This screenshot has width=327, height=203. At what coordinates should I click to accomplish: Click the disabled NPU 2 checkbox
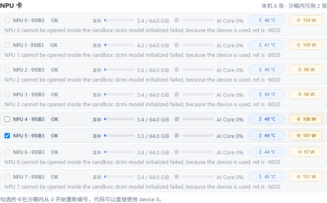pyautogui.click(x=7, y=70)
